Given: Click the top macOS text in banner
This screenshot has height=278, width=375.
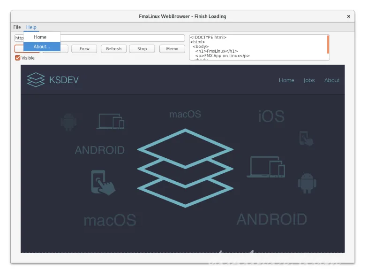Looking at the screenshot, I should pos(185,114).
